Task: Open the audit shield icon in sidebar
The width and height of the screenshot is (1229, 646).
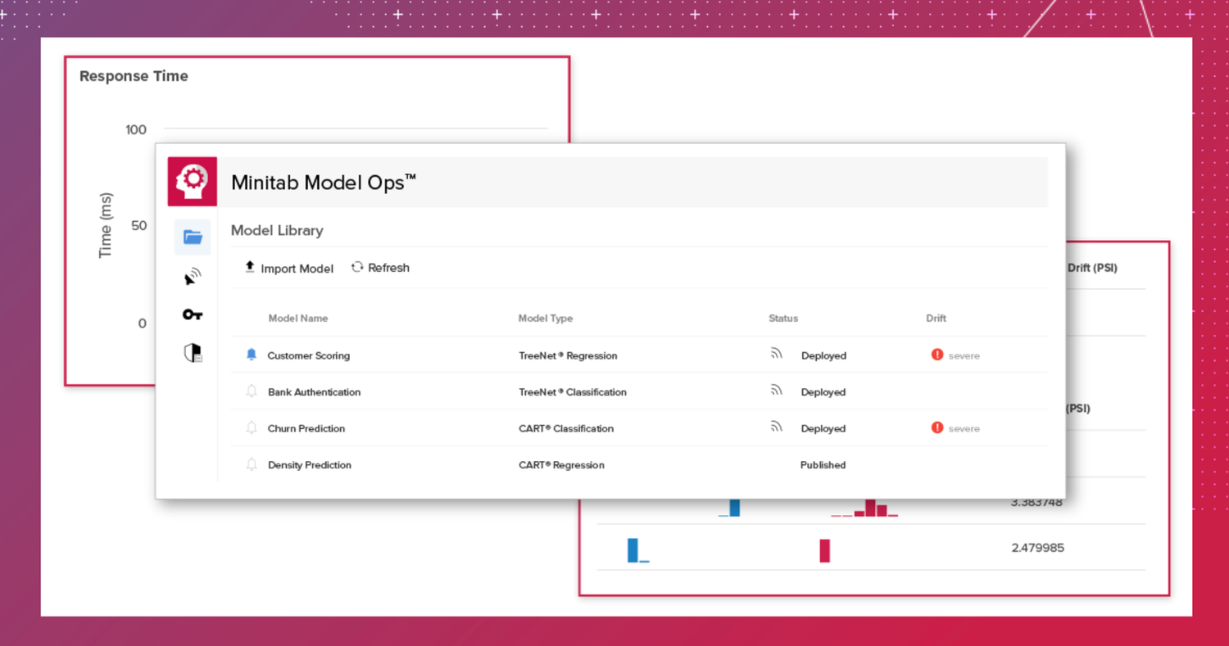Action: click(x=192, y=352)
